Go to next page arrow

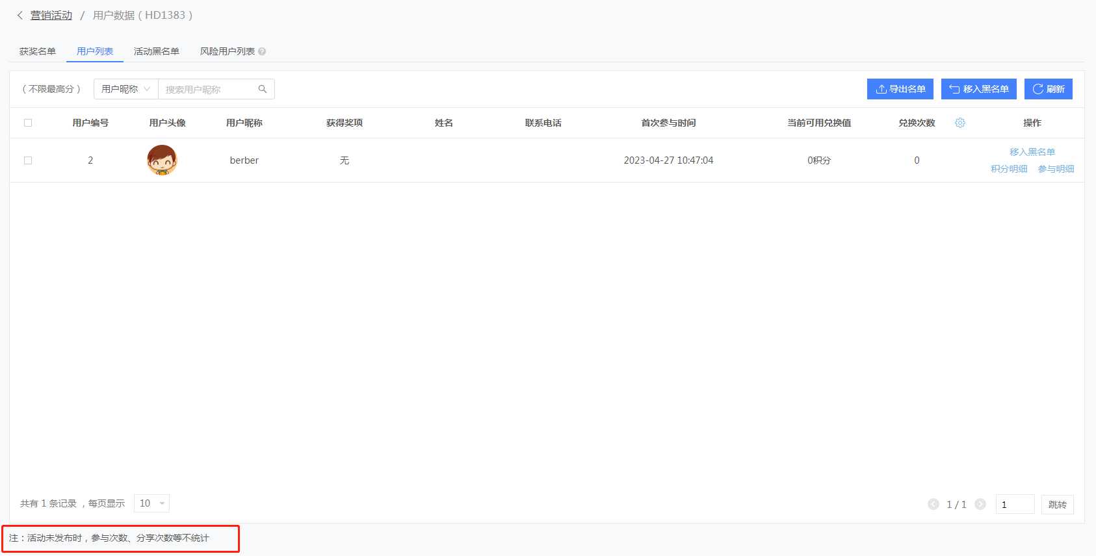[980, 504]
